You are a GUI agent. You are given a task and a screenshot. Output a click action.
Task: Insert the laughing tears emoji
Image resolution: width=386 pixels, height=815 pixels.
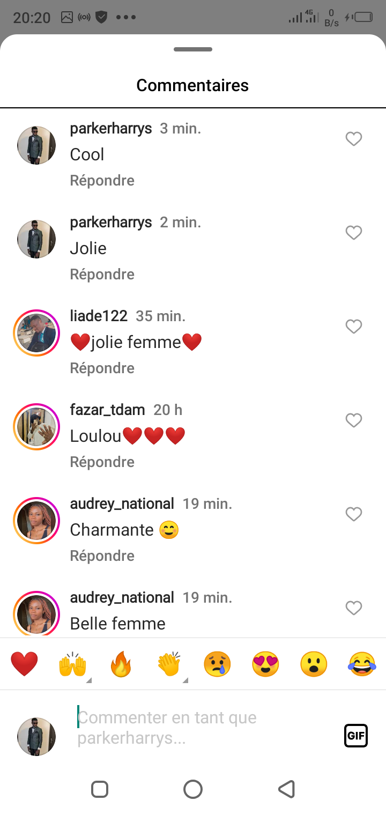point(362,665)
